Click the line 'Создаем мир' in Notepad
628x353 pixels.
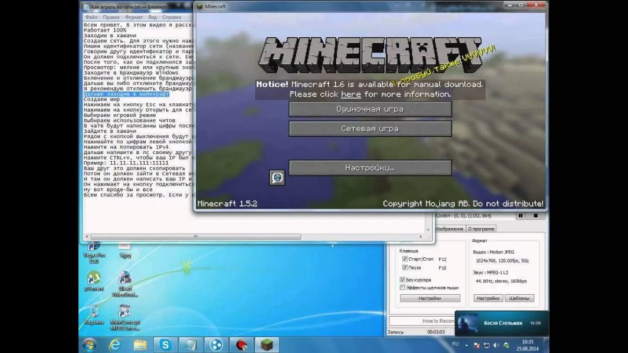102,99
